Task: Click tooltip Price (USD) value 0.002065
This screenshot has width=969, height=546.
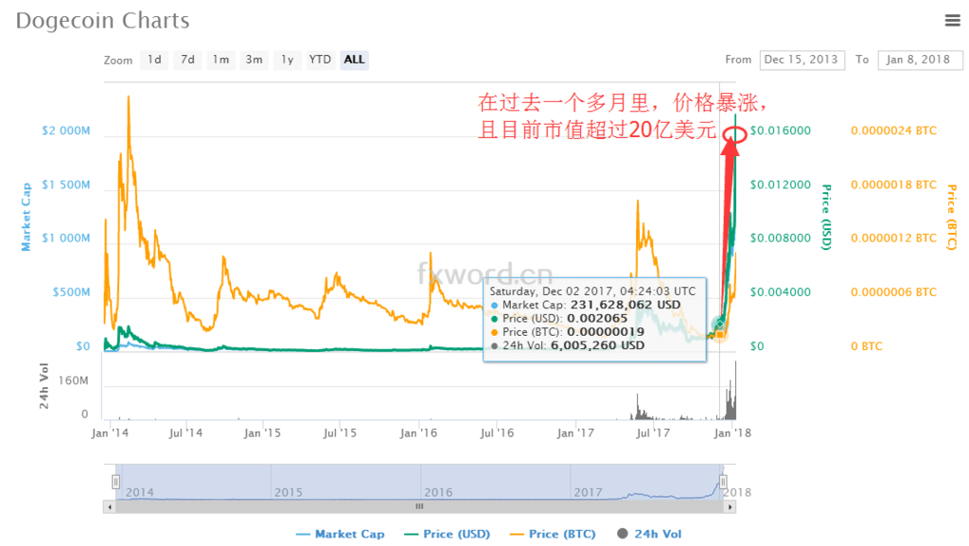Action: click(x=597, y=318)
